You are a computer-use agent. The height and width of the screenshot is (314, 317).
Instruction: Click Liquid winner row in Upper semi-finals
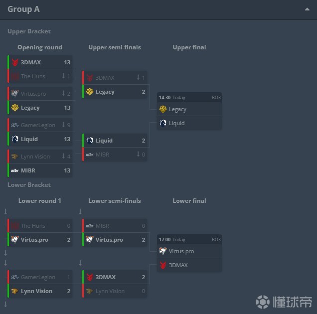(x=115, y=141)
